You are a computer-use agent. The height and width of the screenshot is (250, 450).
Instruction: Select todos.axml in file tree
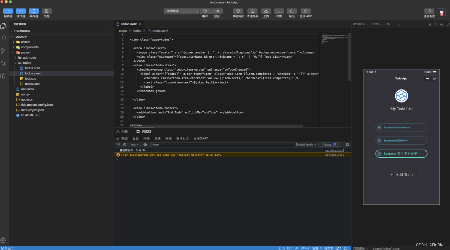pyautogui.click(x=61, y=73)
